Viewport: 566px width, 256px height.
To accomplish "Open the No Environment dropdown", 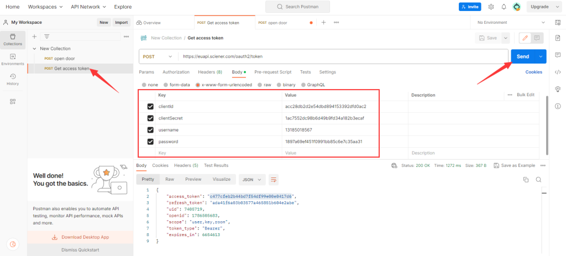I will (509, 23).
